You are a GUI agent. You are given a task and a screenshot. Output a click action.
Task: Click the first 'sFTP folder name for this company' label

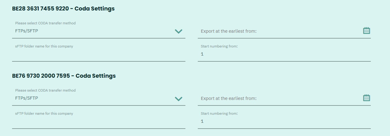(44, 46)
